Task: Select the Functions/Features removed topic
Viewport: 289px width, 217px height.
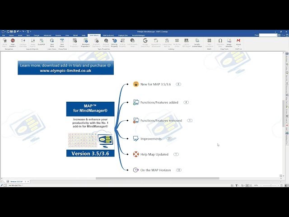Action: (x=161, y=121)
